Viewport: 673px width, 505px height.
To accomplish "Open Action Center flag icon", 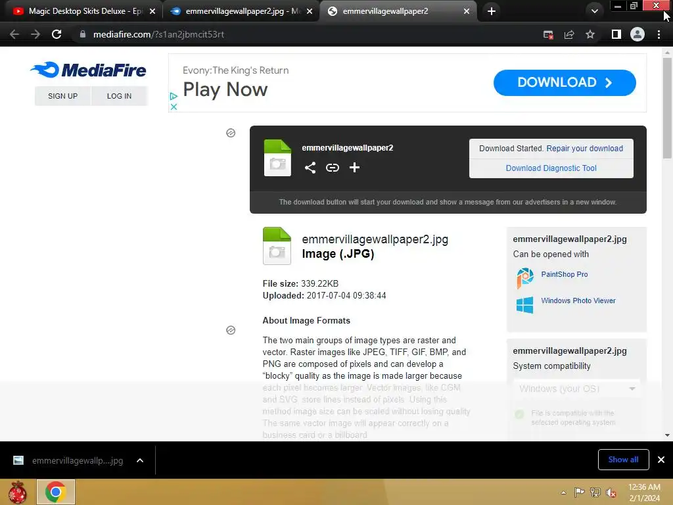I will coord(579,492).
